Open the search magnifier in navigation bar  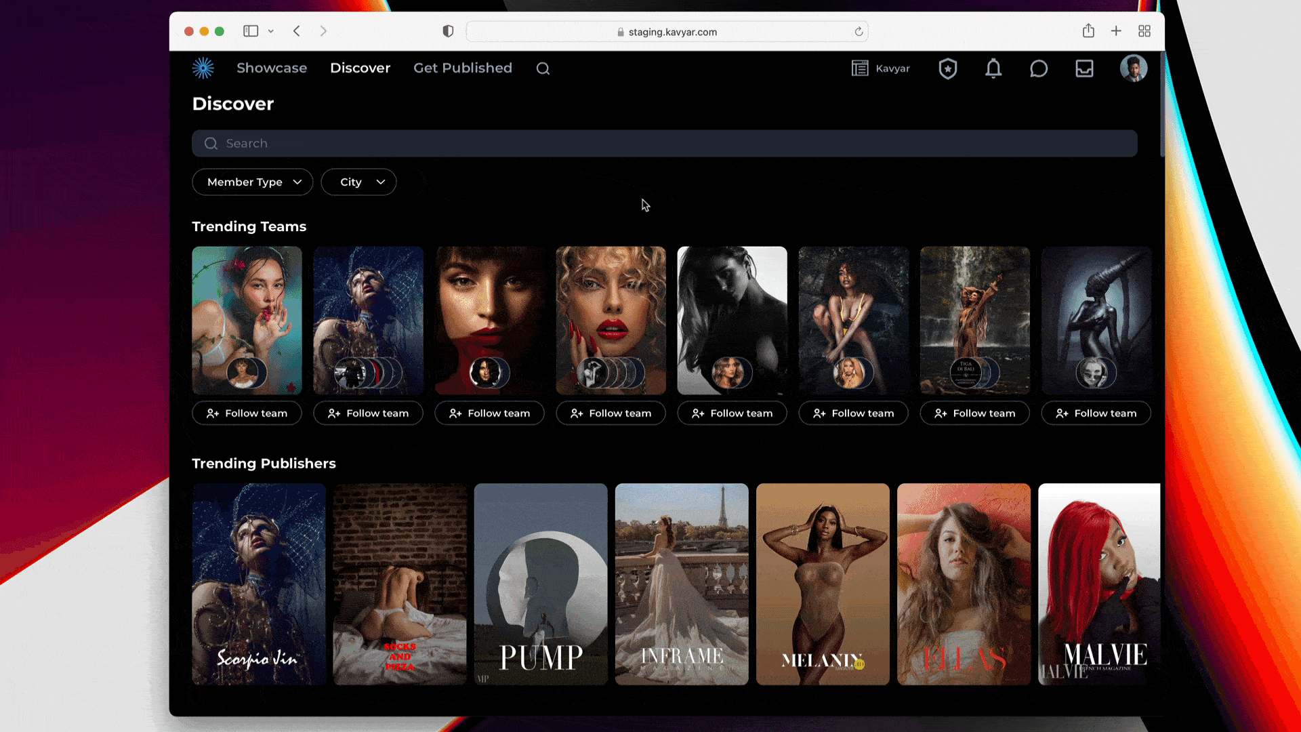(x=543, y=68)
